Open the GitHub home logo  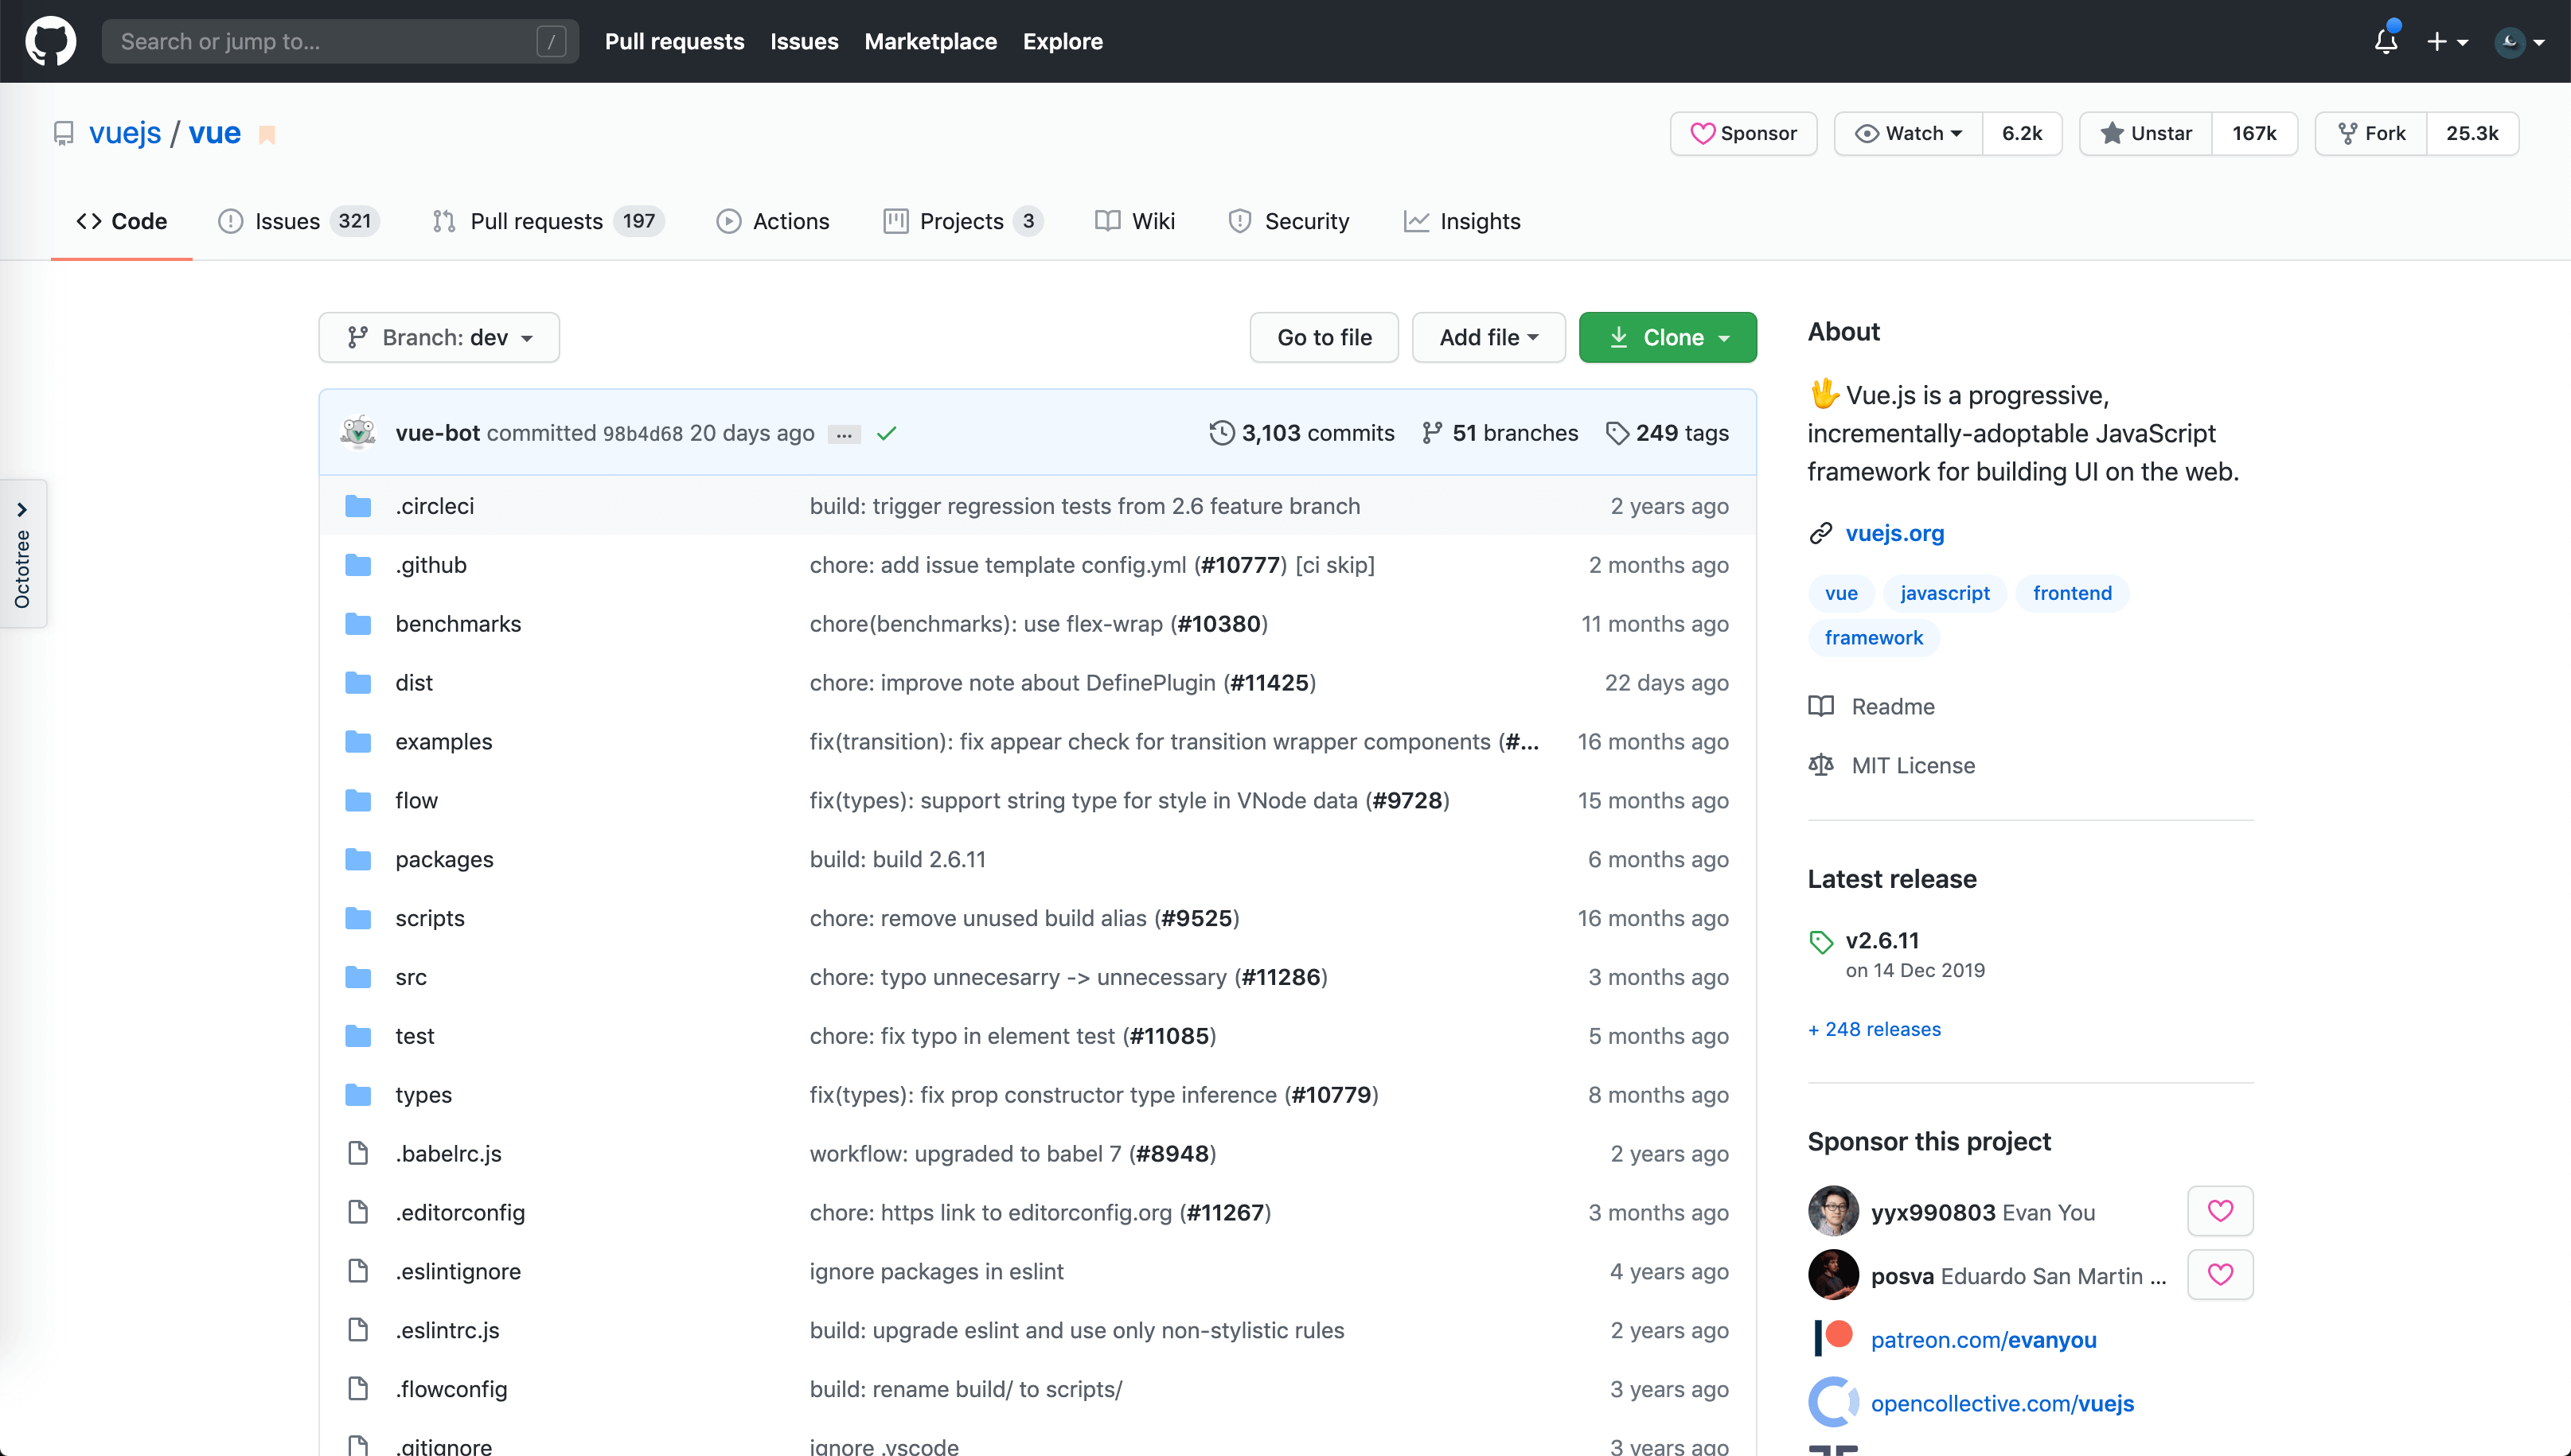pos(50,41)
